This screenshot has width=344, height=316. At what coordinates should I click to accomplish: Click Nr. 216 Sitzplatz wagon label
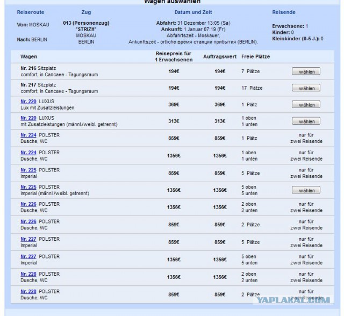click(38, 68)
